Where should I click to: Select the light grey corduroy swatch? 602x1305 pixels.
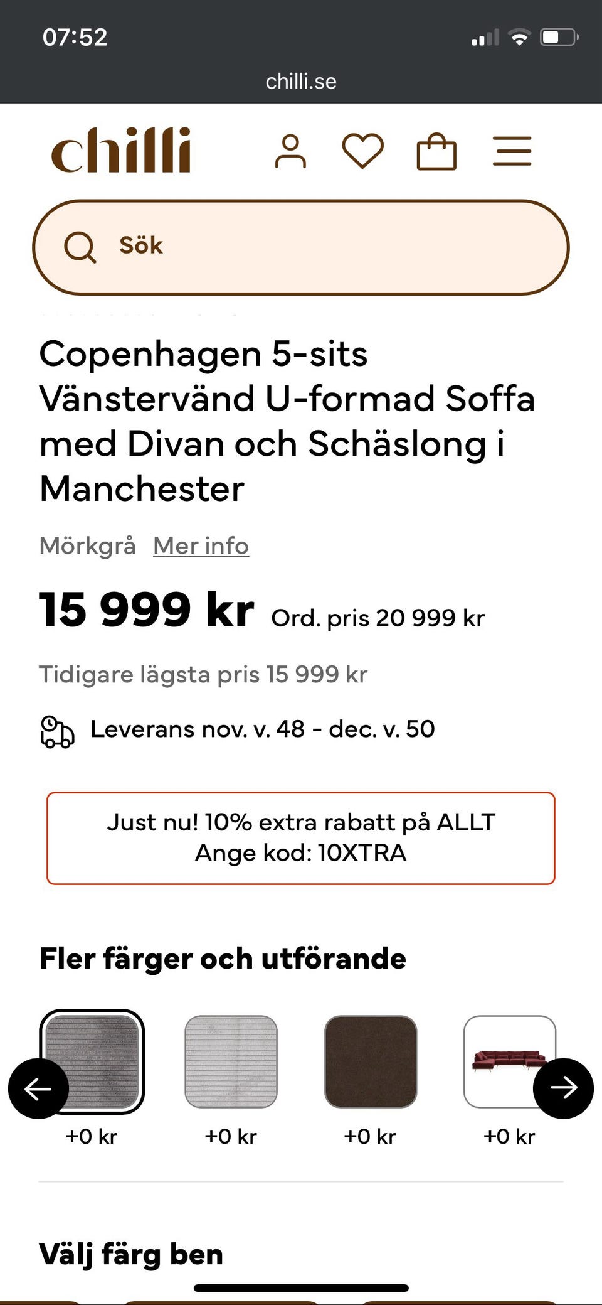pyautogui.click(x=231, y=1061)
